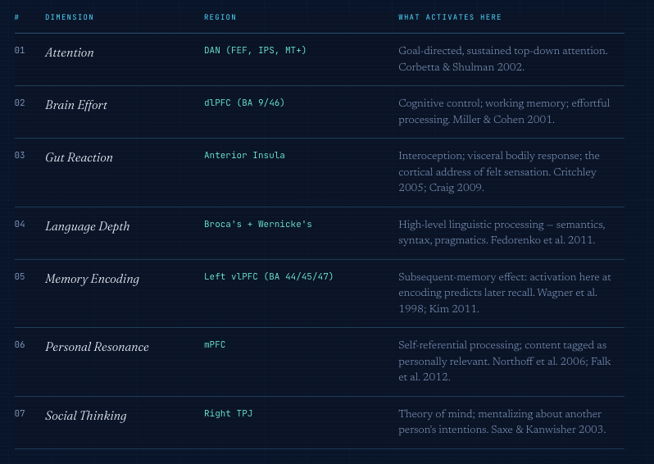Select the Attention dimension name
Image resolution: width=654 pixels, height=464 pixels.
[69, 52]
